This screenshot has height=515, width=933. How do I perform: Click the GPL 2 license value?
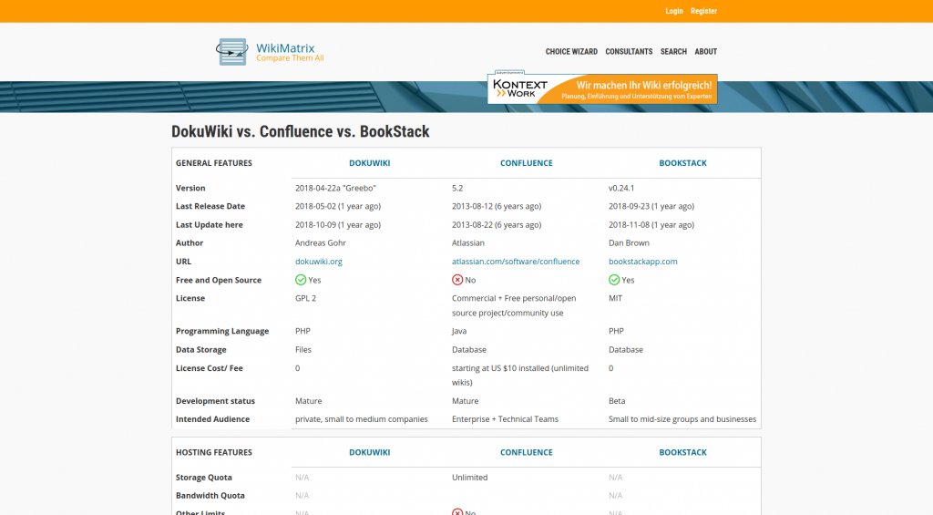point(305,298)
